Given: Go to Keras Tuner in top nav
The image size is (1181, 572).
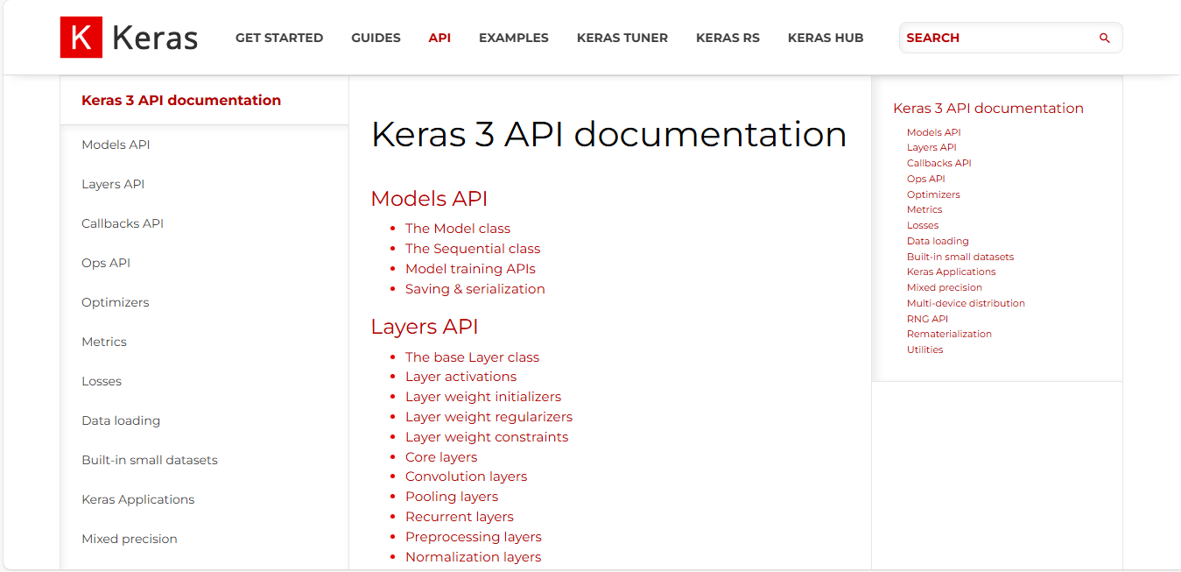Looking at the screenshot, I should pos(622,38).
